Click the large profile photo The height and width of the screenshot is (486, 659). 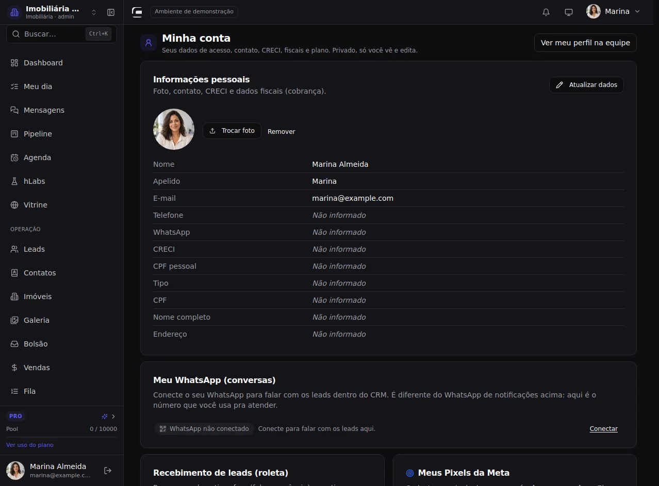point(174,129)
